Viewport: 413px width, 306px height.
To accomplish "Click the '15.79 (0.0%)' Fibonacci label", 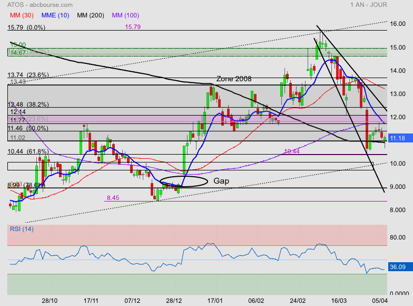I will 26,27.
